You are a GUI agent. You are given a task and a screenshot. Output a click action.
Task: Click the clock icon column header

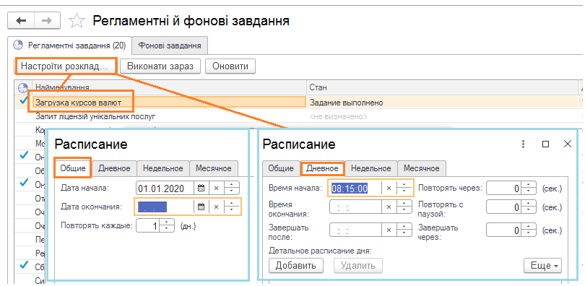coord(22,87)
